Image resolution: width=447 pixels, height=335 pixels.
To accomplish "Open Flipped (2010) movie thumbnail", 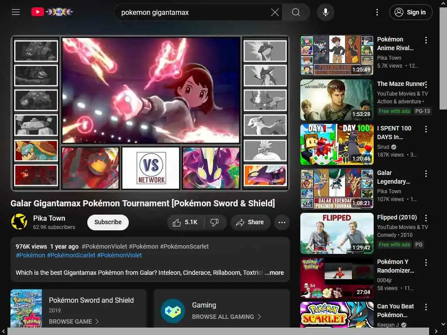I will [337, 233].
